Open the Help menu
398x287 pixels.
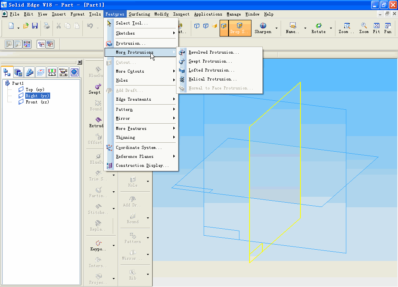click(x=269, y=14)
